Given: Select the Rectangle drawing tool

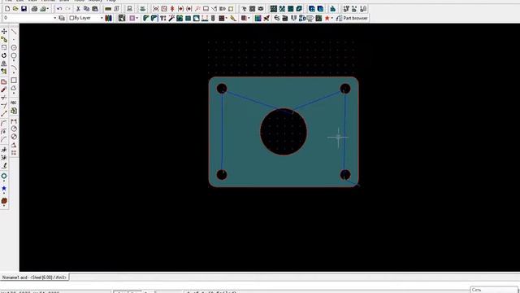Looking at the screenshot, I should [14, 80].
